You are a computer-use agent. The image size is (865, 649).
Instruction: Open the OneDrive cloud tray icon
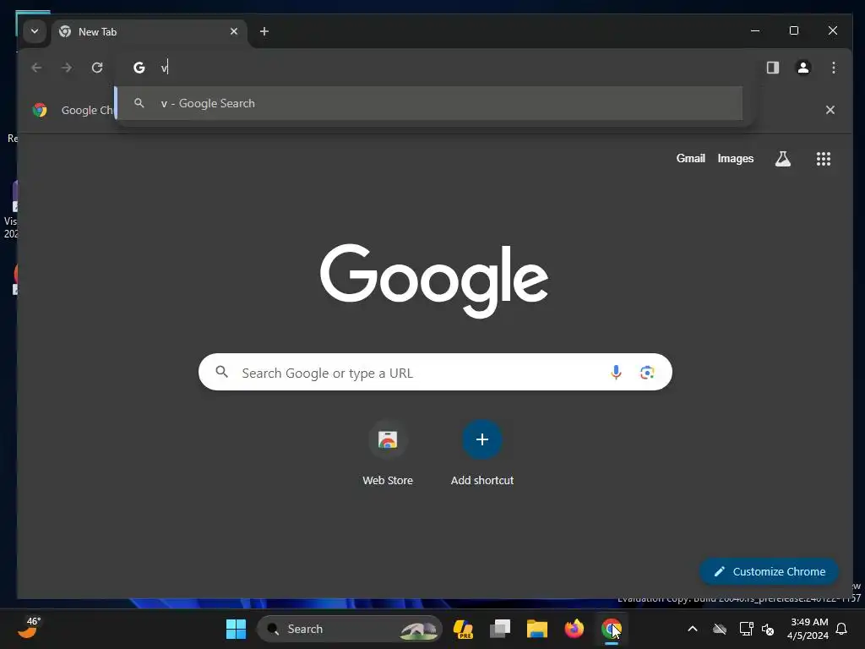(x=720, y=629)
